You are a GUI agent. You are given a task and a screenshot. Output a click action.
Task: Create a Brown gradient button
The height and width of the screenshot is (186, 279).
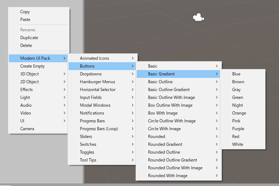243,82
